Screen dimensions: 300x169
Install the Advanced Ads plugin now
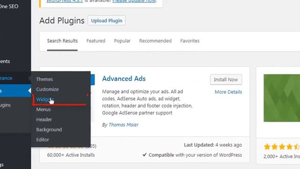pyautogui.click(x=226, y=79)
